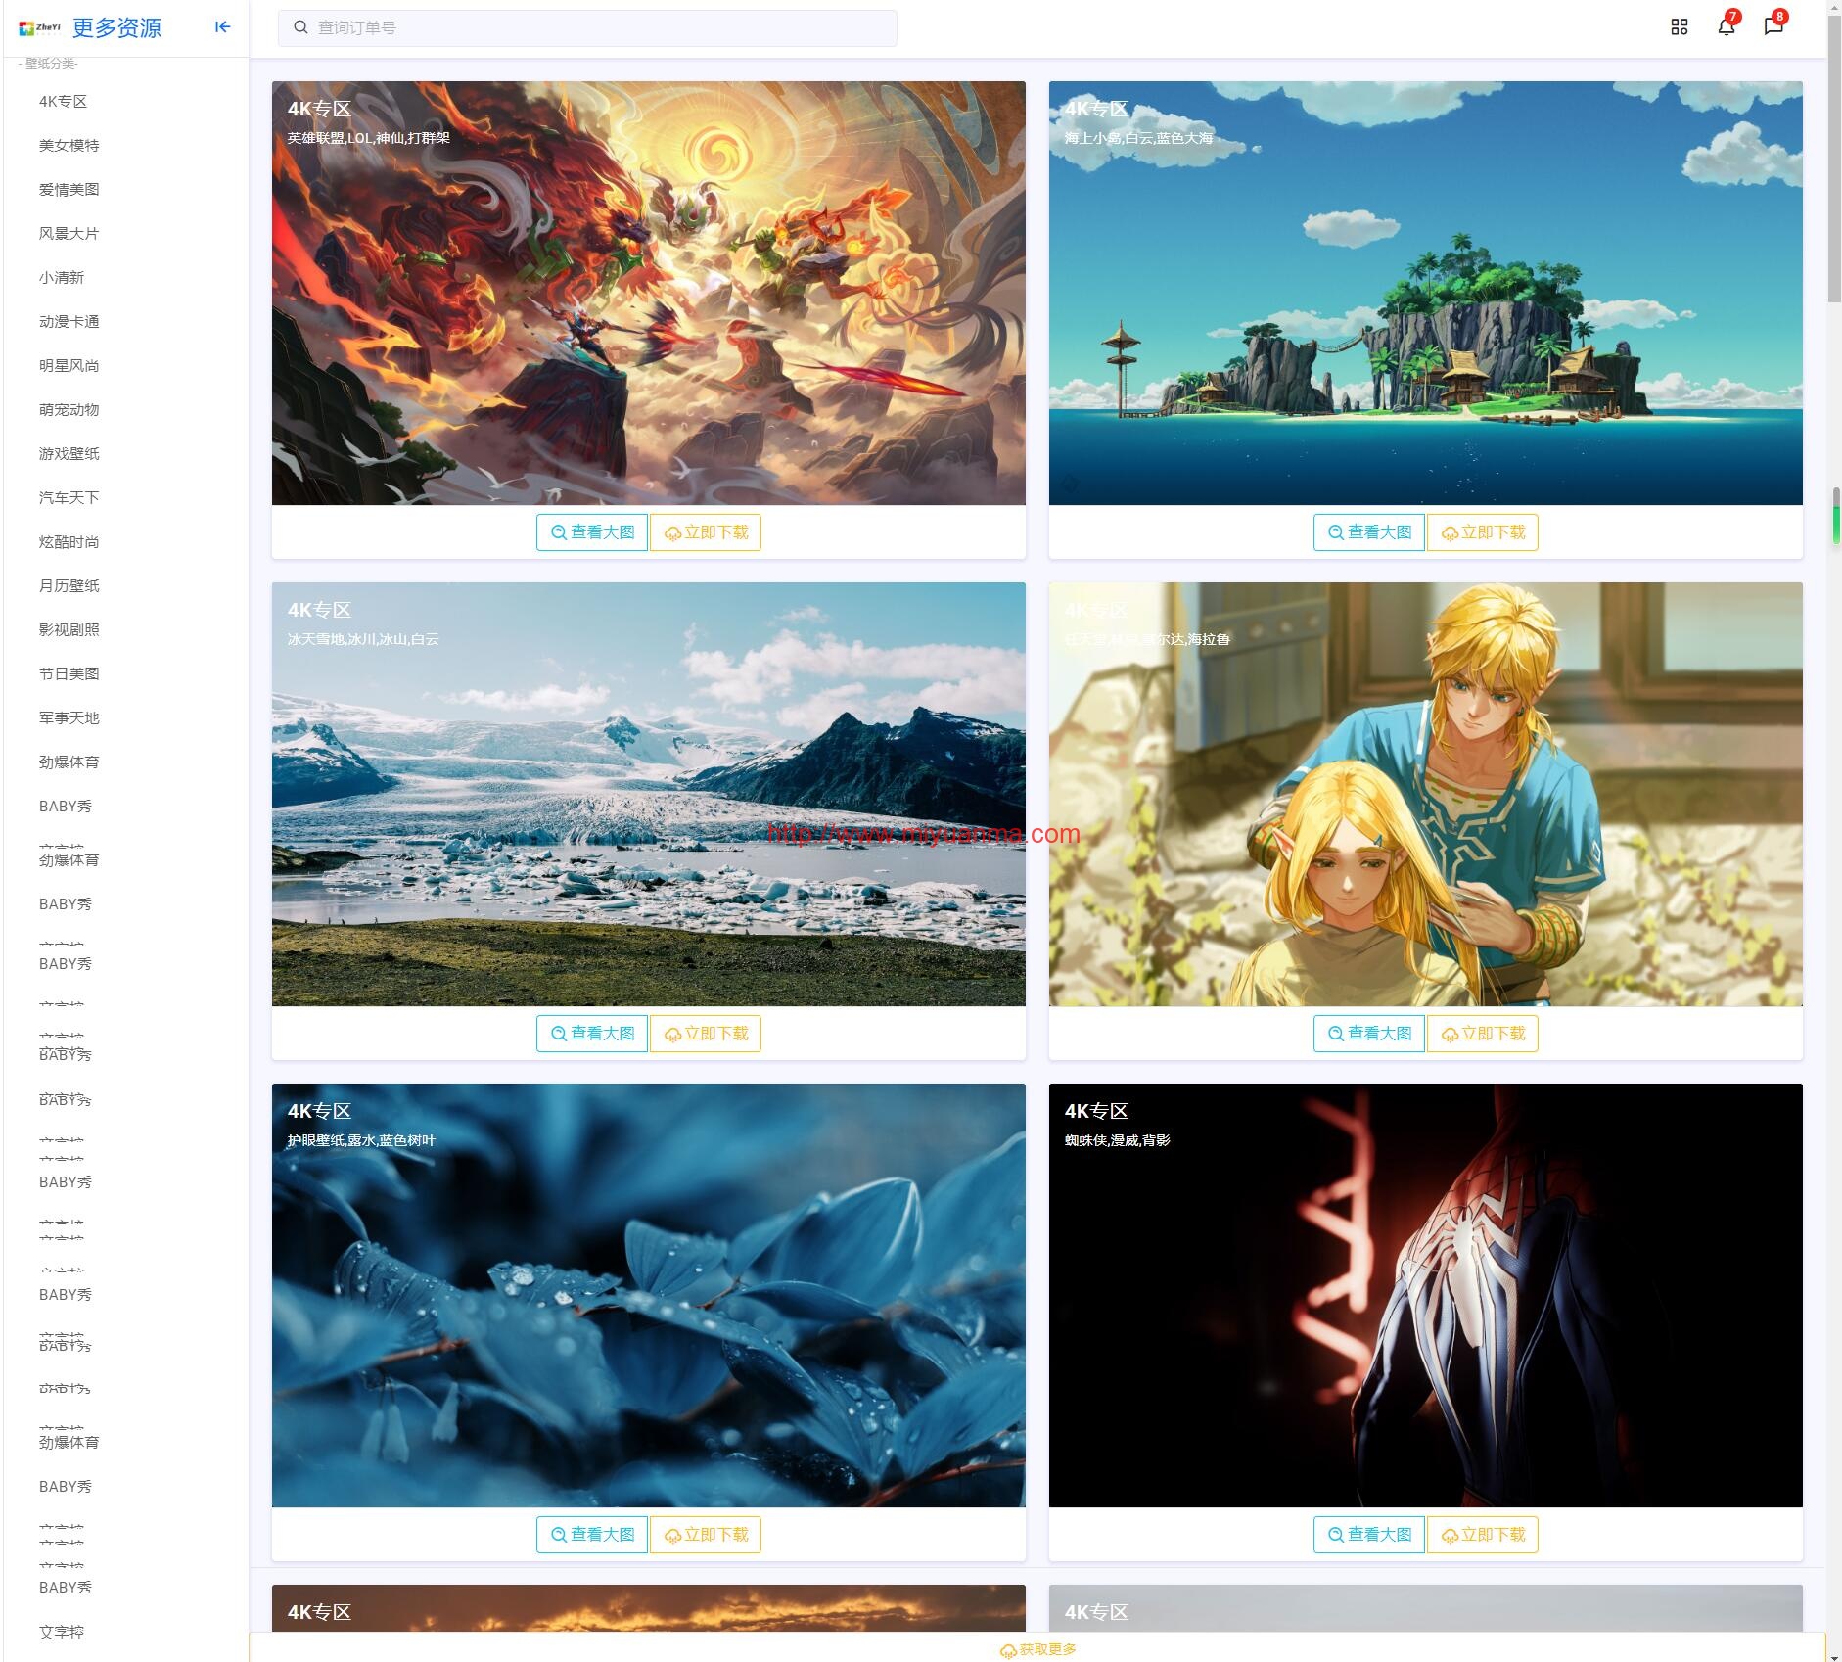Click 立即下载 for the LOL wallpaper
Screen dimensions: 1842x1662
(706, 532)
